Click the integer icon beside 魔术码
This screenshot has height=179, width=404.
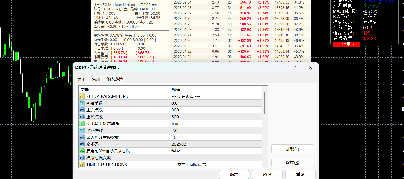[82, 144]
